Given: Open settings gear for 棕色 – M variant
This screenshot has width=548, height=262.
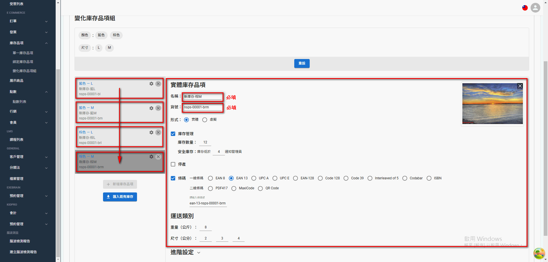Looking at the screenshot, I should click(x=151, y=157).
